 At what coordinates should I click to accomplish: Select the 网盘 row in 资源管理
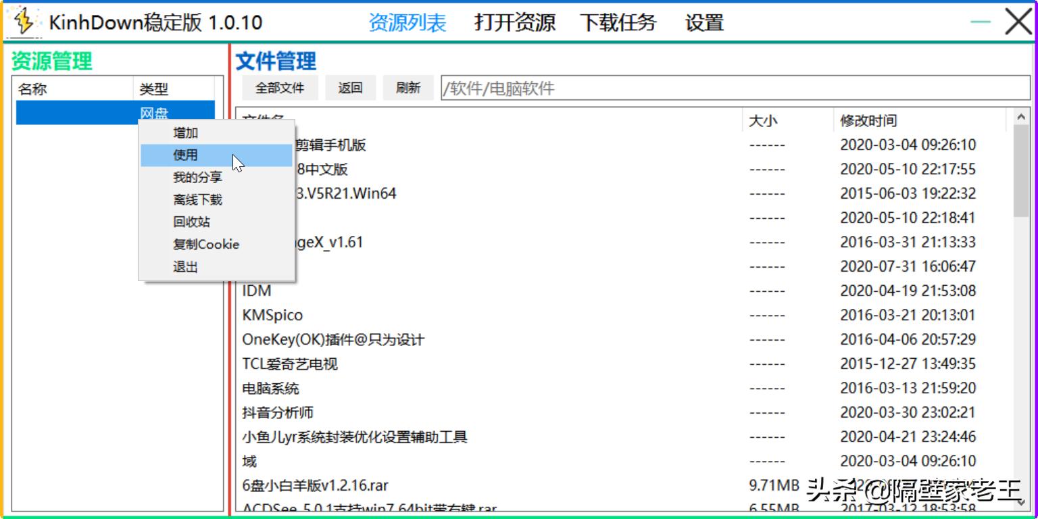click(74, 111)
